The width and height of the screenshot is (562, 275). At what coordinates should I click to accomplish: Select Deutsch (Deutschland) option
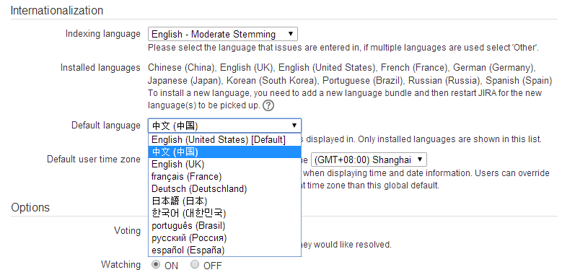click(x=225, y=188)
